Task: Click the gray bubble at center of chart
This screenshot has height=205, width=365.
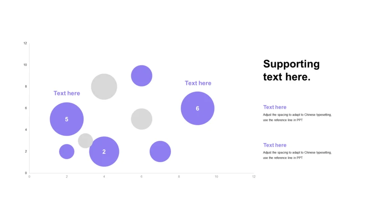Action: 141,119
